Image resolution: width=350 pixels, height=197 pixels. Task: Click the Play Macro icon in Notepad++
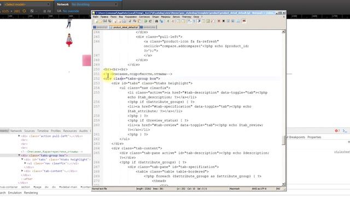pos(228,21)
